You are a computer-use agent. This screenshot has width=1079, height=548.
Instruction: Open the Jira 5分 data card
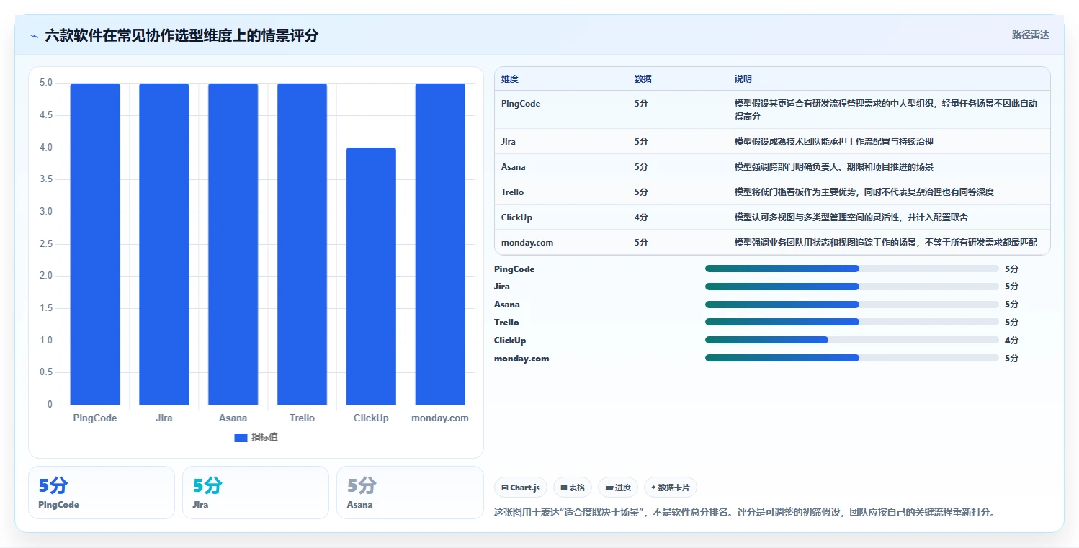(256, 493)
